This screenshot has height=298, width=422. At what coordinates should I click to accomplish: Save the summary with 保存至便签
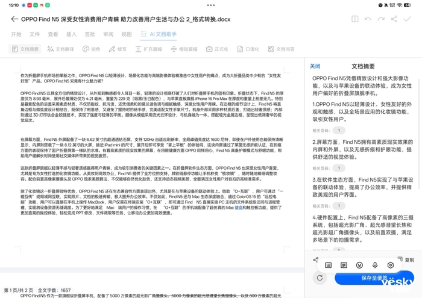click(374, 278)
